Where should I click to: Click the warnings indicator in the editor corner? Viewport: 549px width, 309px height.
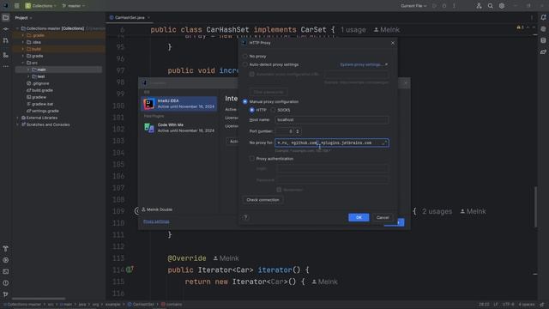coord(521,27)
